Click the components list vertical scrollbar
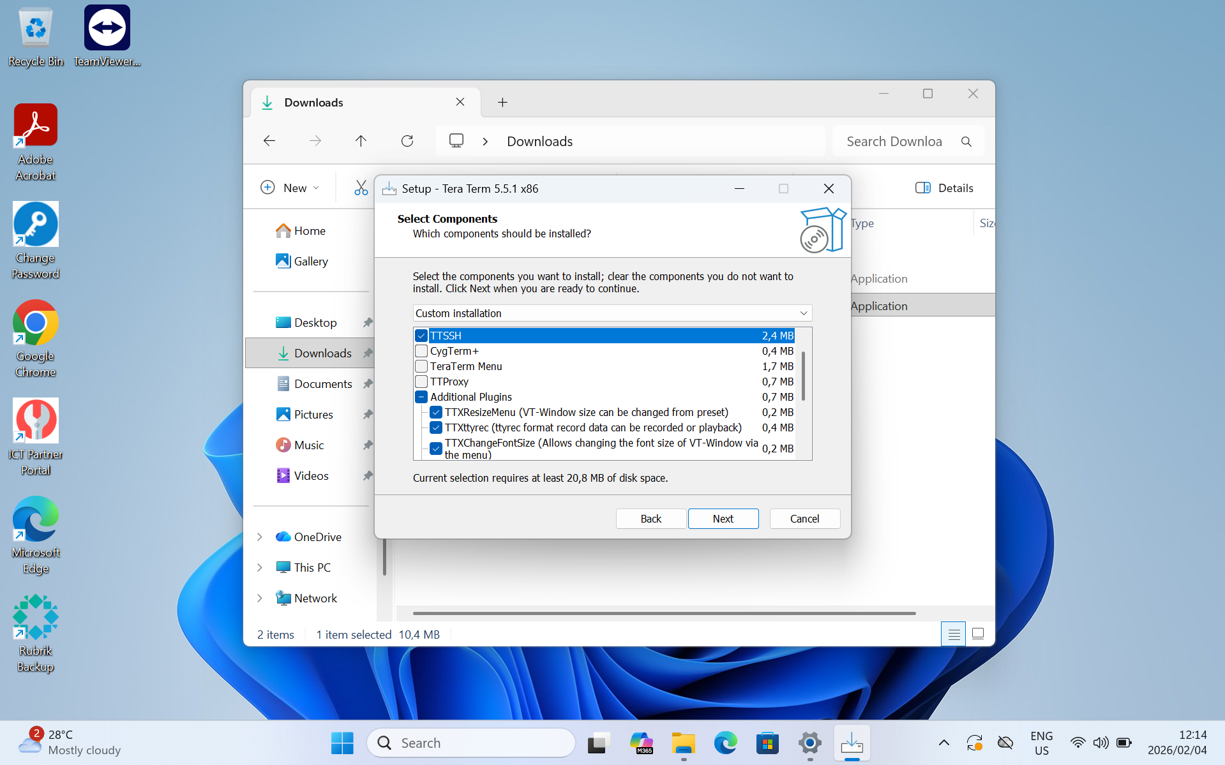The height and width of the screenshot is (765, 1225). (x=803, y=376)
